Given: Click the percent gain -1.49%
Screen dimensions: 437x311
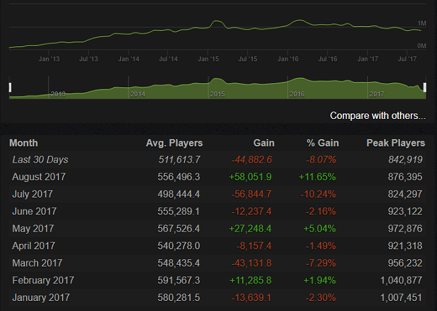Looking at the screenshot, I should (321, 246).
